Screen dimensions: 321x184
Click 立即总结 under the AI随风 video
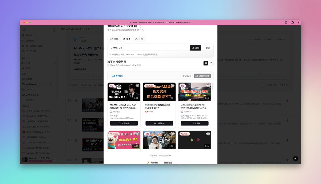159,124
